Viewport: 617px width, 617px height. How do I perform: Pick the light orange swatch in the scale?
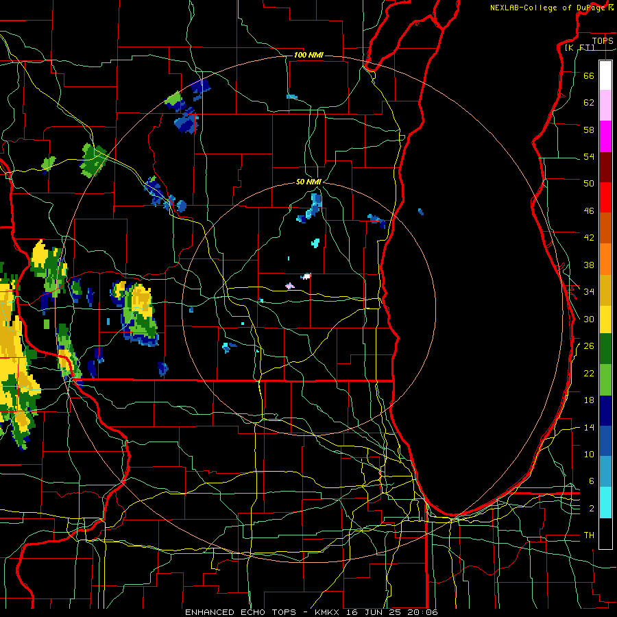[605, 259]
